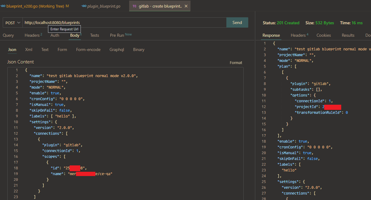The image size is (371, 200).
Task: Open the request Headers tab
Action: (33, 35)
